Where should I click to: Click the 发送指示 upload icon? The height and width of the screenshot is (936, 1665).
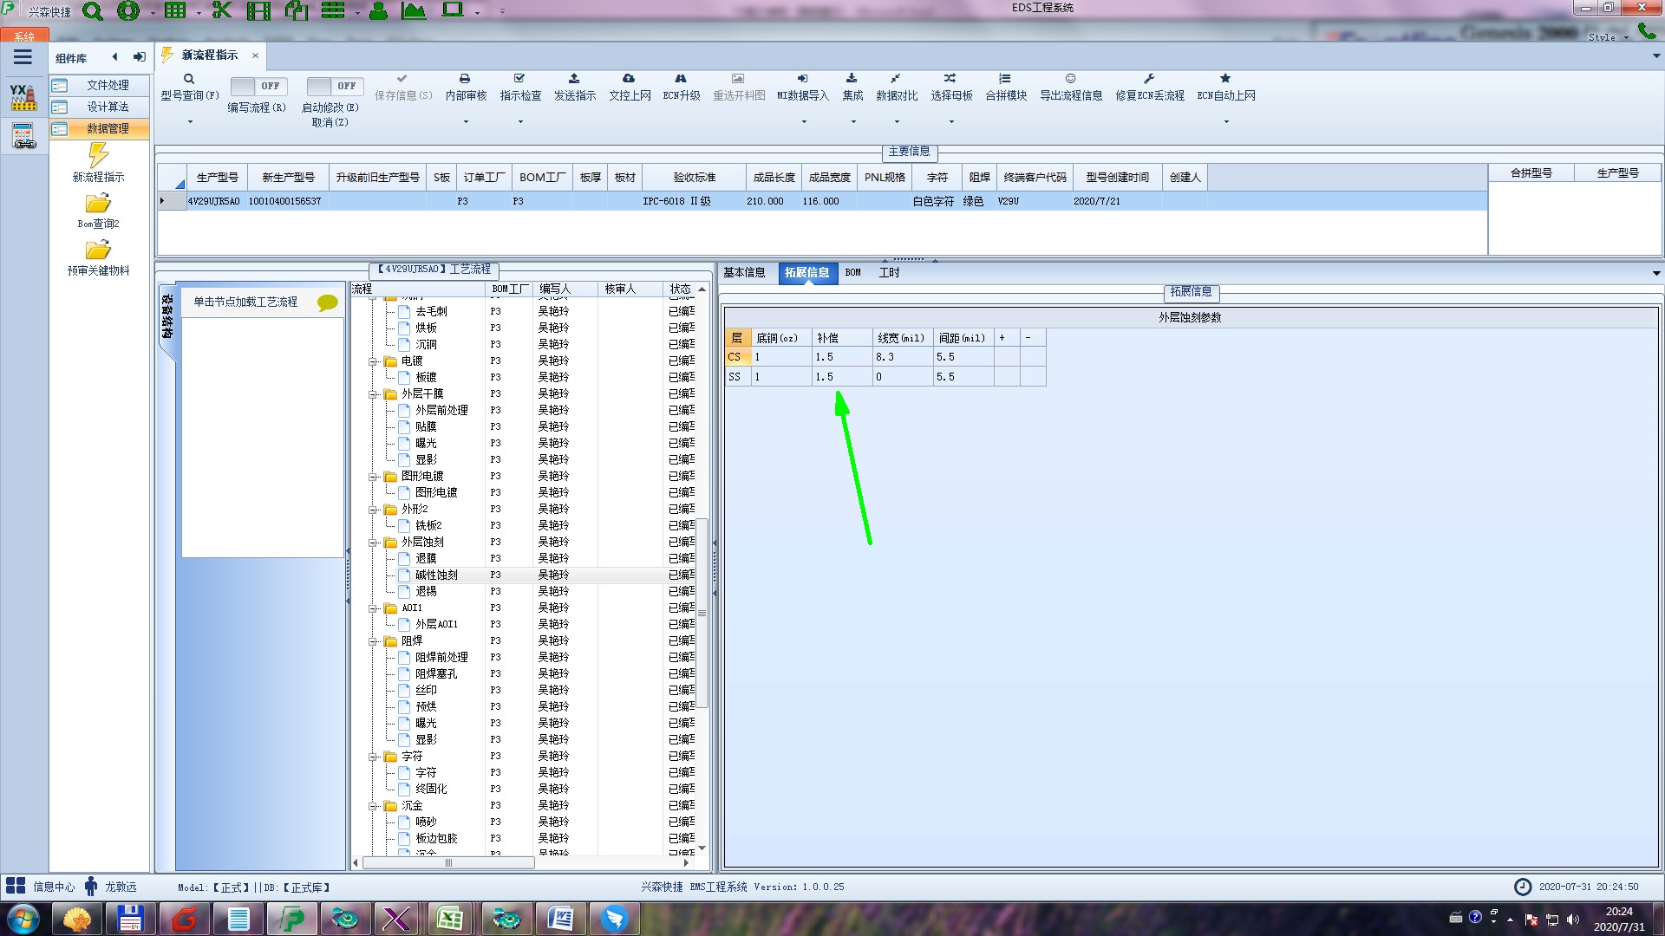click(574, 79)
